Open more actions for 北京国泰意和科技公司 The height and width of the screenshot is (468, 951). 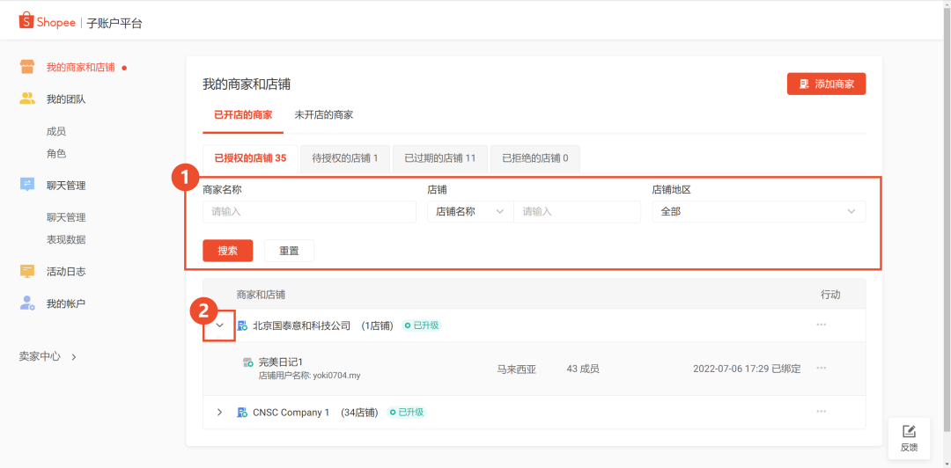coord(821,325)
